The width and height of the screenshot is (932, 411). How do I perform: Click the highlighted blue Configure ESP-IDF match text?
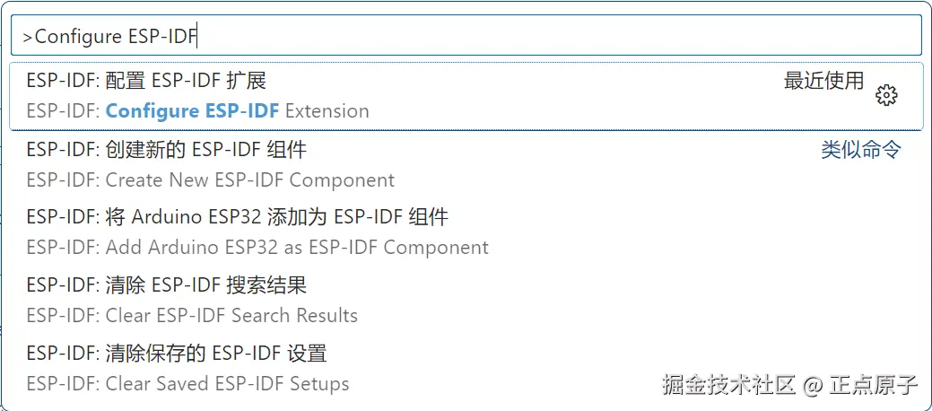193,111
